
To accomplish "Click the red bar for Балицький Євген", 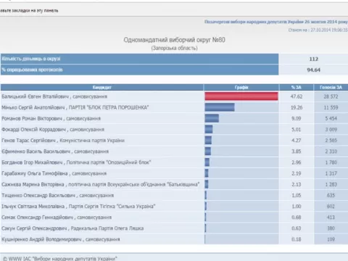I will [x=241, y=96].
